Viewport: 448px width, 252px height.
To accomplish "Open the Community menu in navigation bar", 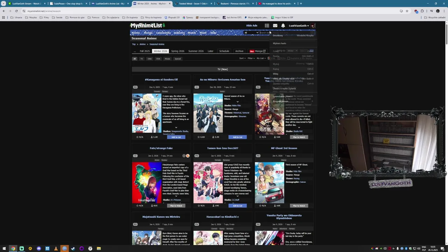I will tap(163, 33).
